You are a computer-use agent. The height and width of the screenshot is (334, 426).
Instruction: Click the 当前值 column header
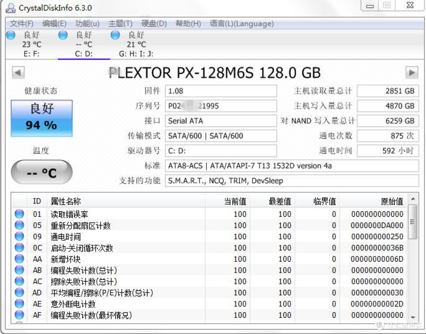coord(228,201)
